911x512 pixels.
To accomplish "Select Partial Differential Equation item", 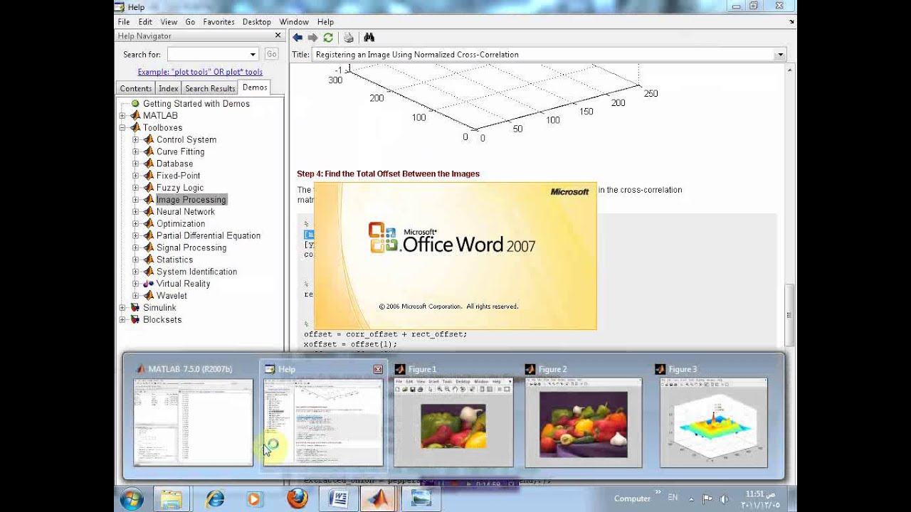I will pos(208,236).
